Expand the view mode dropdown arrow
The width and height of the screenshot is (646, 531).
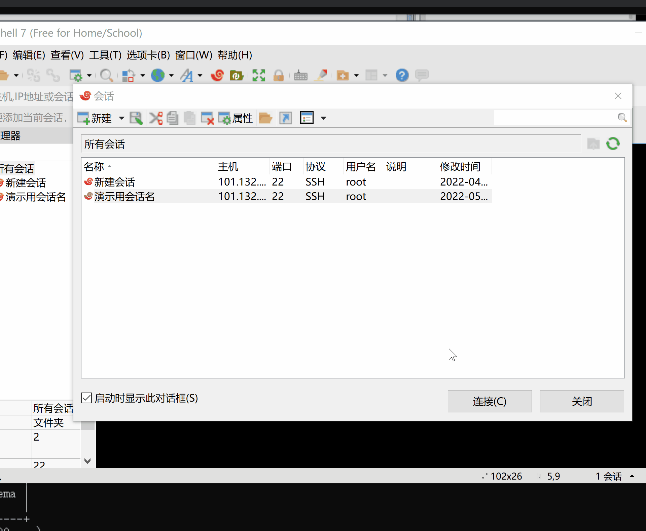pos(323,118)
